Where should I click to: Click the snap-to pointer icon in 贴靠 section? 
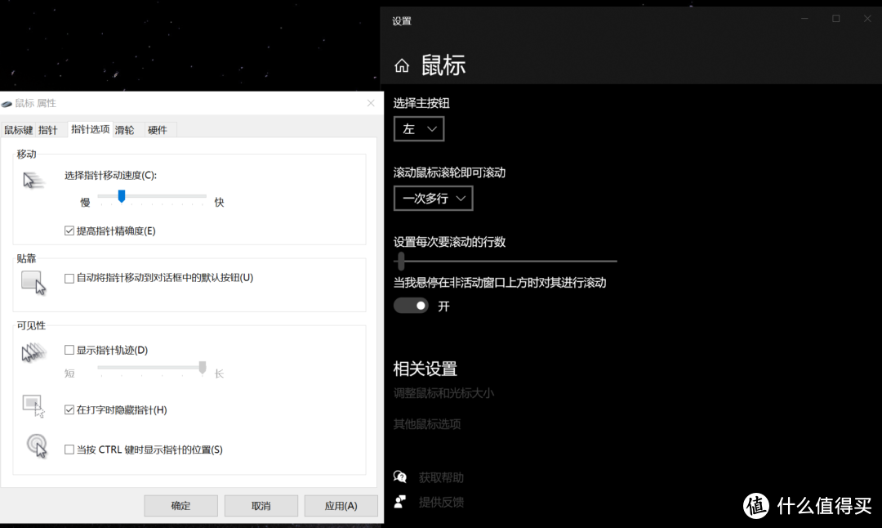coord(33,283)
